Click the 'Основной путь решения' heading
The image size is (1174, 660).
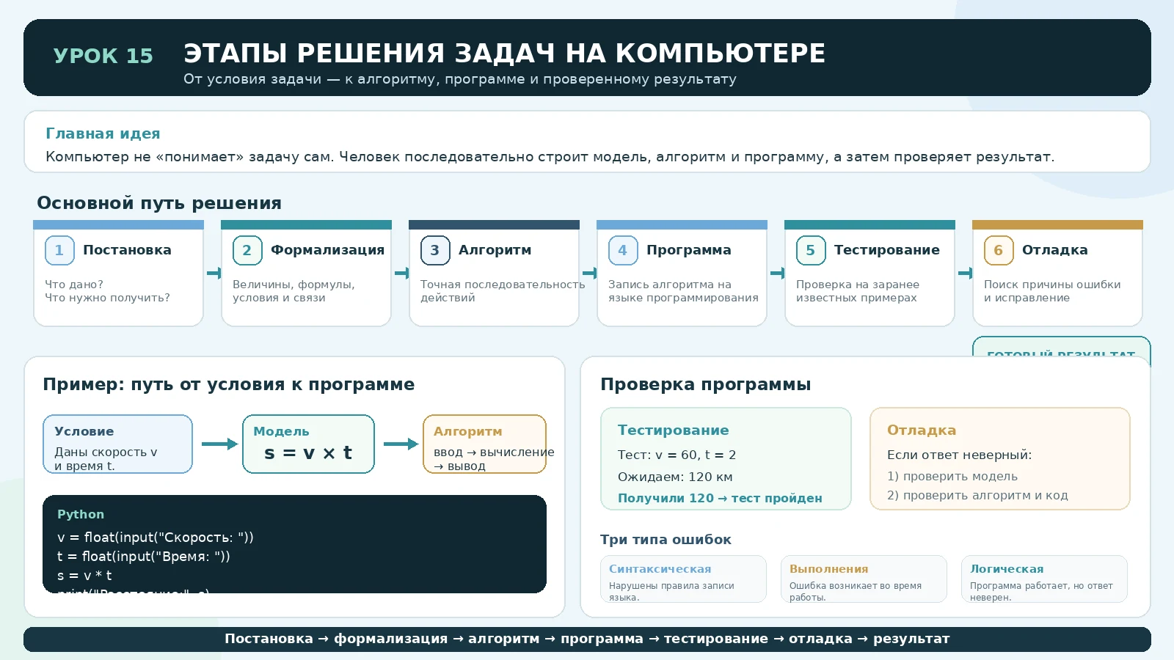(159, 203)
